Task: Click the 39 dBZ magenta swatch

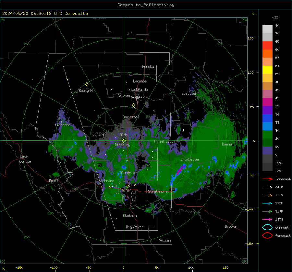Action: tap(267, 102)
